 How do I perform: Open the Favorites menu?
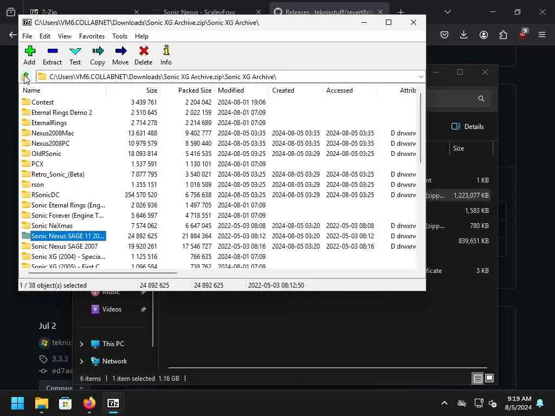click(x=92, y=36)
